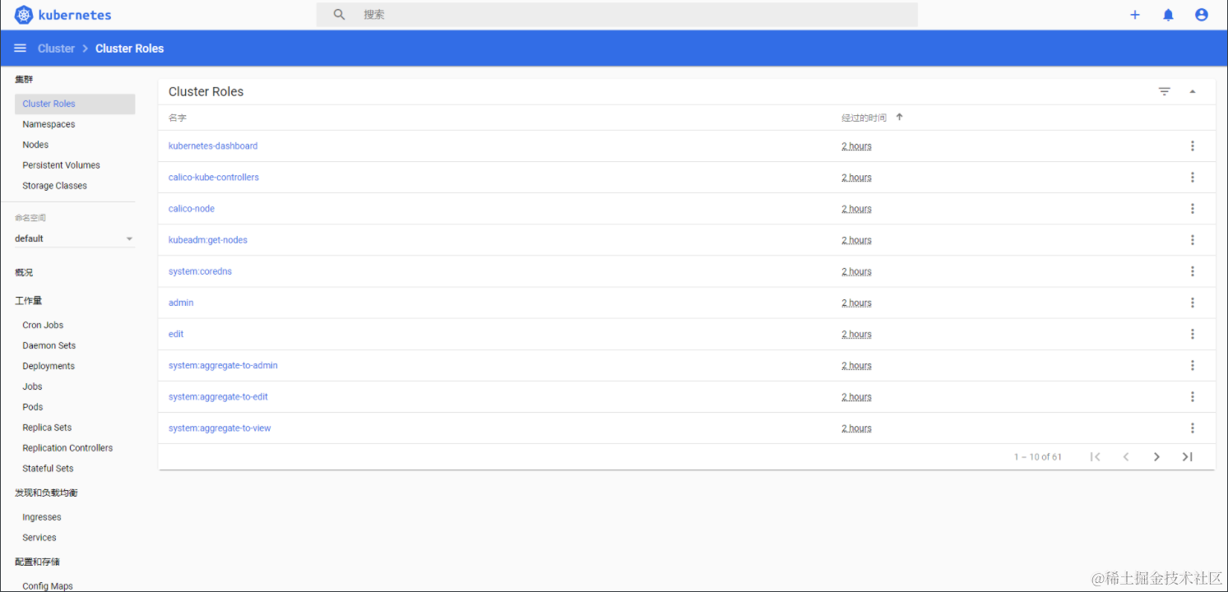Click the 发现和负载均衡 sidebar heading
Viewport: 1228px width, 592px height.
coord(46,493)
